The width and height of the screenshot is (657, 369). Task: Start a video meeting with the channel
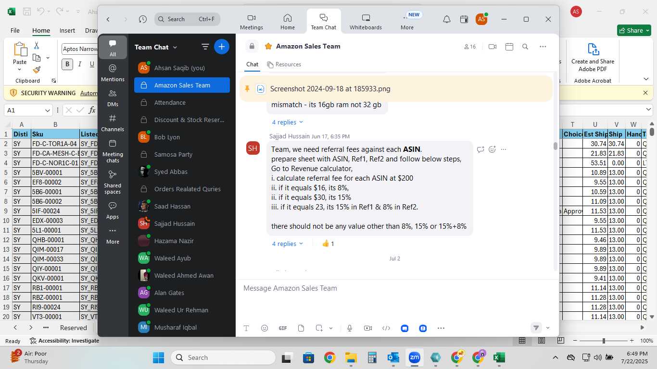tap(493, 47)
